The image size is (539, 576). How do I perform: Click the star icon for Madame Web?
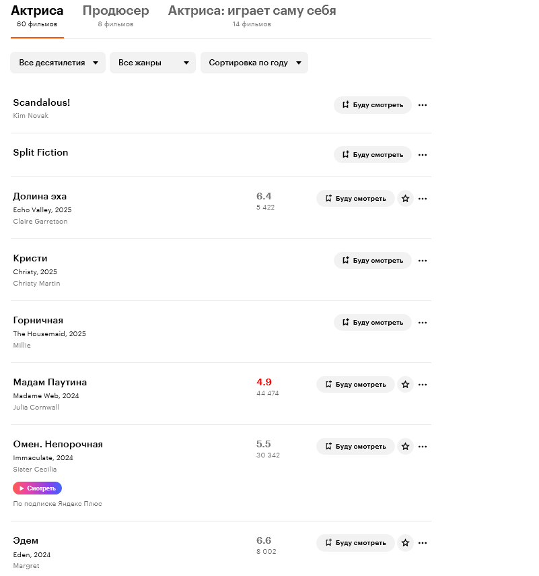[405, 385]
